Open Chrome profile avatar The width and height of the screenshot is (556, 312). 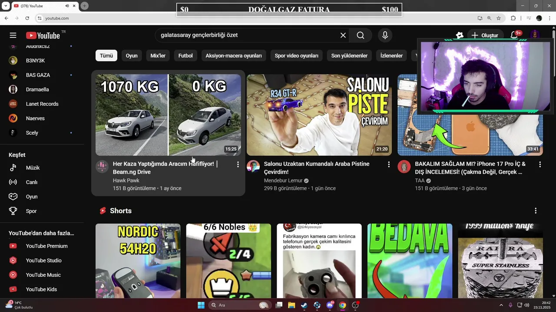[539, 18]
